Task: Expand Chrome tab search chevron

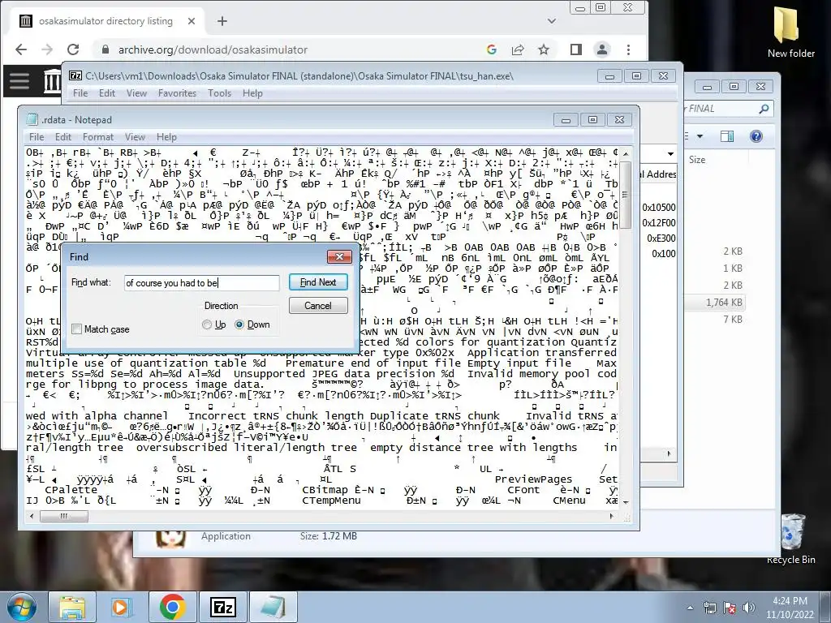Action: (x=552, y=21)
